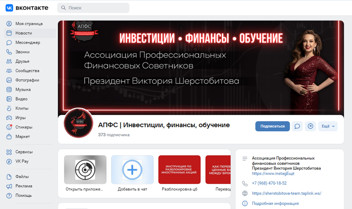Click the VK Pay ruble icon
Screen dimensions: 352x209
(9, 161)
